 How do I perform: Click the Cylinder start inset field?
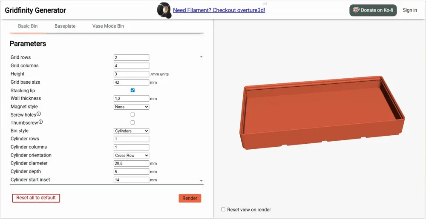tap(132, 180)
